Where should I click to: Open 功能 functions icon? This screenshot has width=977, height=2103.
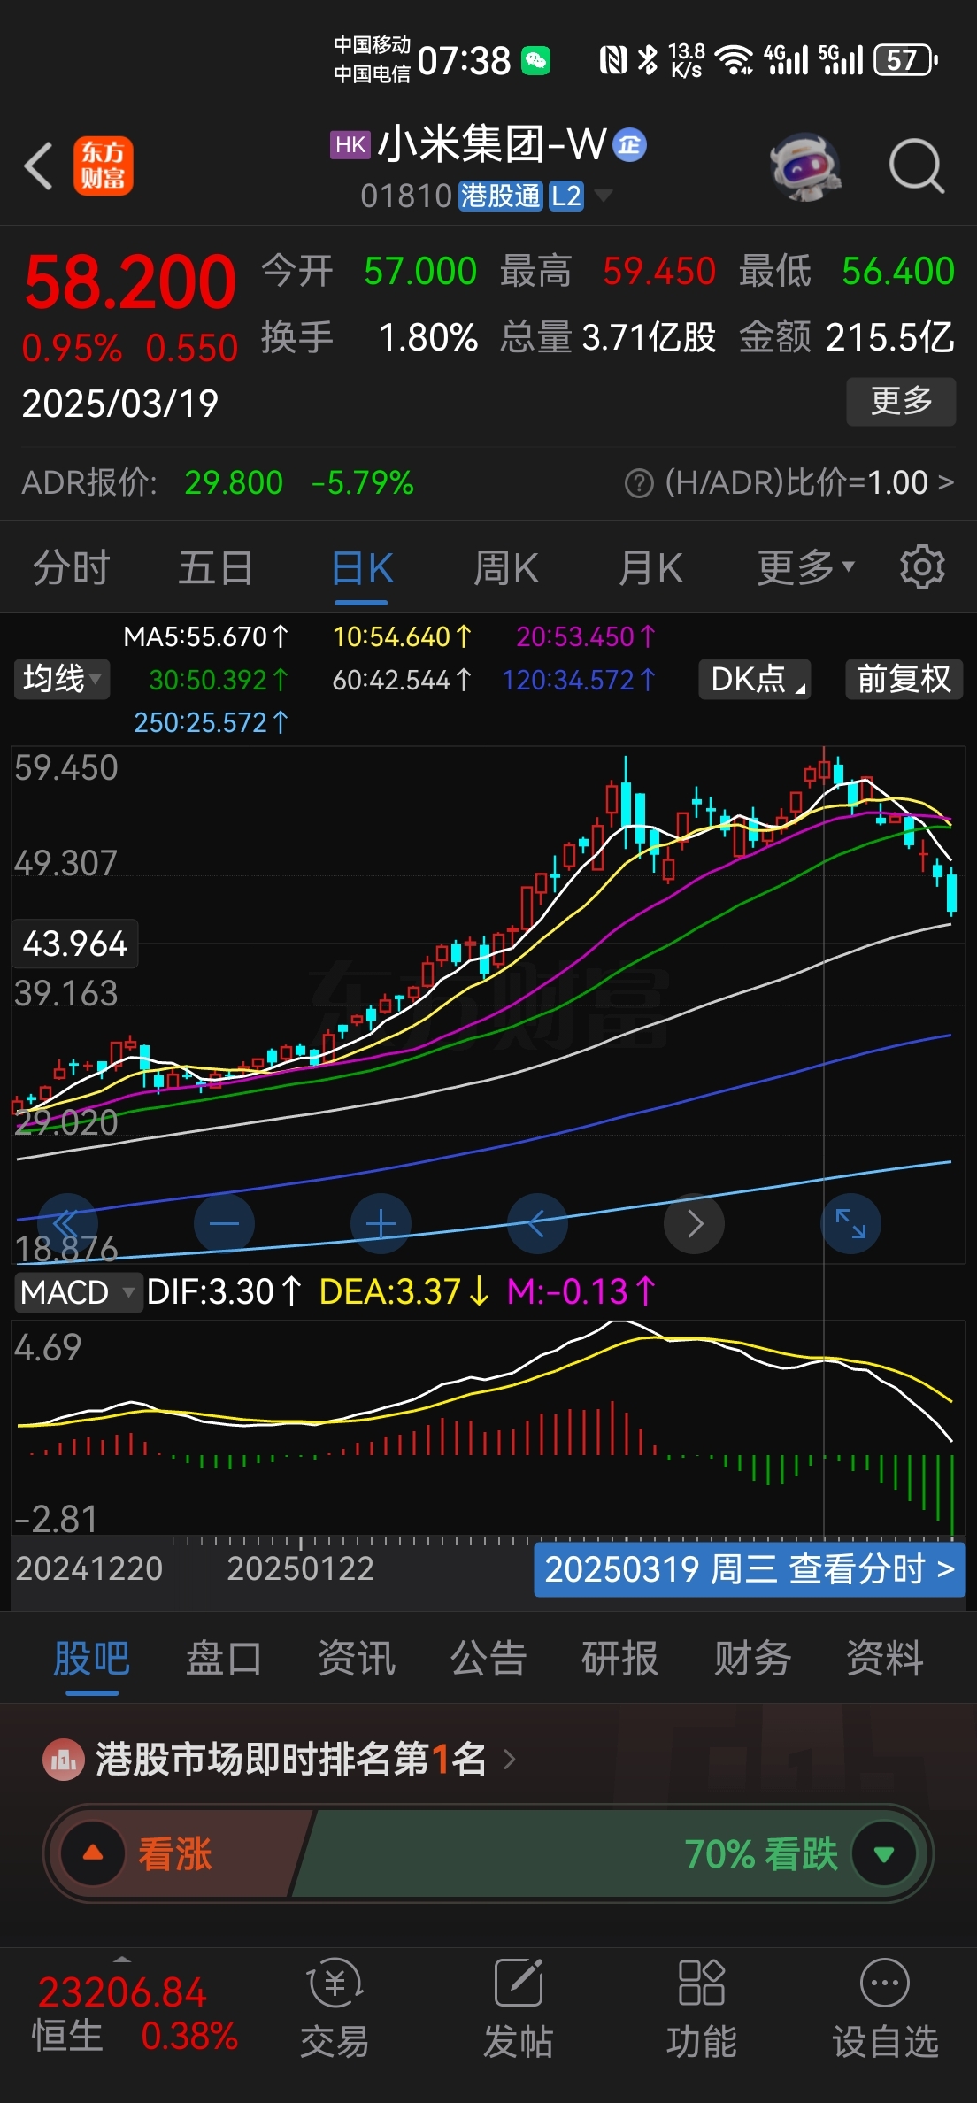click(x=702, y=1984)
